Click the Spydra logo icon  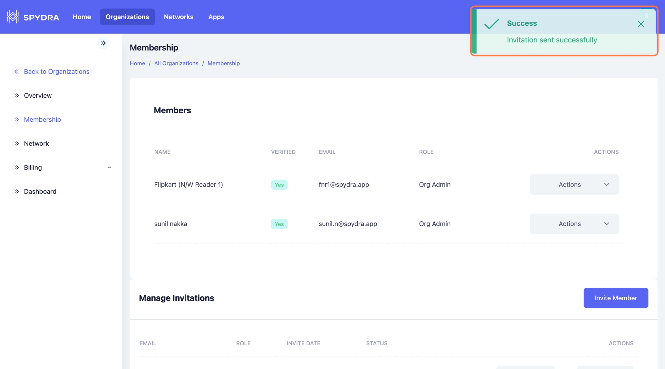tap(13, 17)
